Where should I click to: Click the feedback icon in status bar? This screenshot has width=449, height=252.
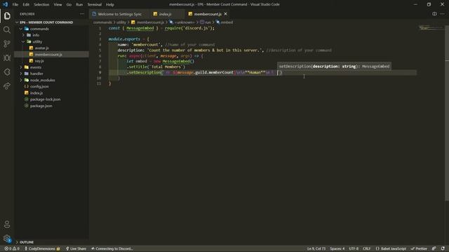tap(434, 248)
